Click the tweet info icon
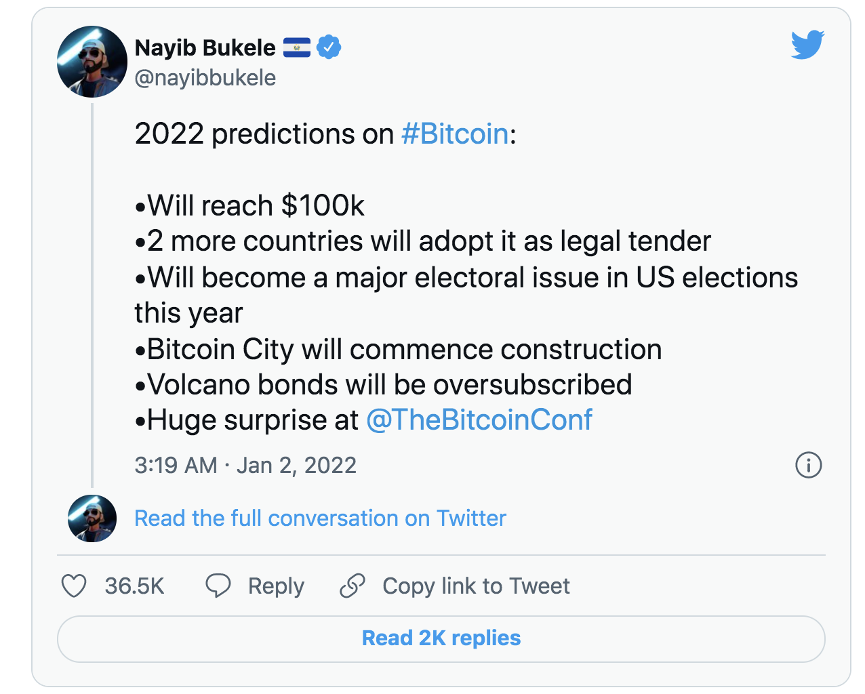Viewport: 865px width, 694px height. (x=808, y=466)
